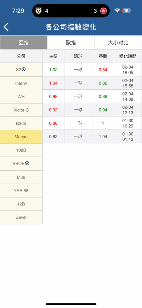The height and width of the screenshot is (308, 142).
Task: Tap the home team crest icon
Action: point(39,10)
